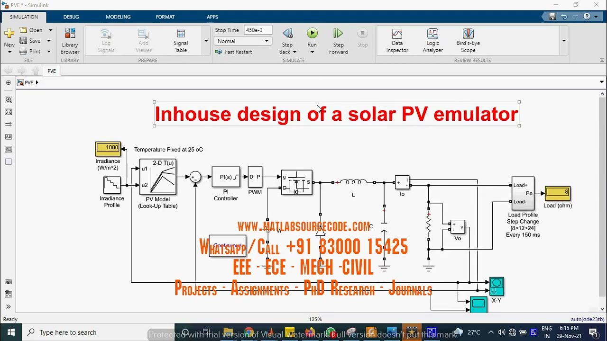Select the PWM block
This screenshot has width=607, height=341.
(255, 177)
